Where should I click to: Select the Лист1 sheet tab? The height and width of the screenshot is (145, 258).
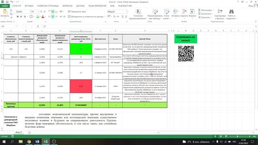coord(19,132)
